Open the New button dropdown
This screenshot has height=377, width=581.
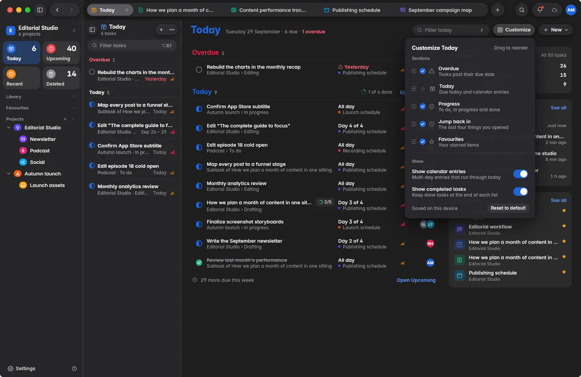pyautogui.click(x=556, y=30)
